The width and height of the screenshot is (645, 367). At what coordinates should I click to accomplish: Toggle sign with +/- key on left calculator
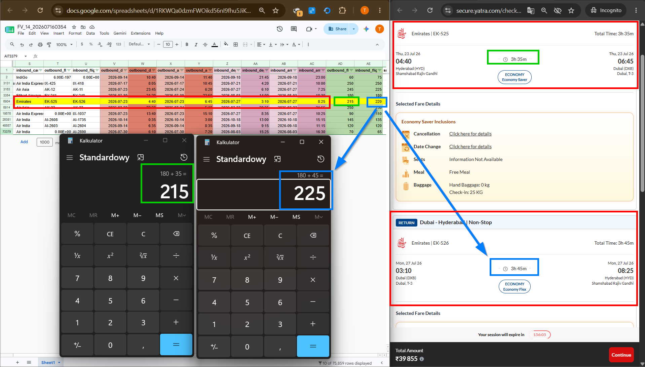pos(77,345)
